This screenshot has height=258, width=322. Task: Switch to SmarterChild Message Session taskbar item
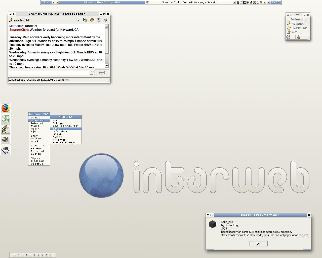190,2
